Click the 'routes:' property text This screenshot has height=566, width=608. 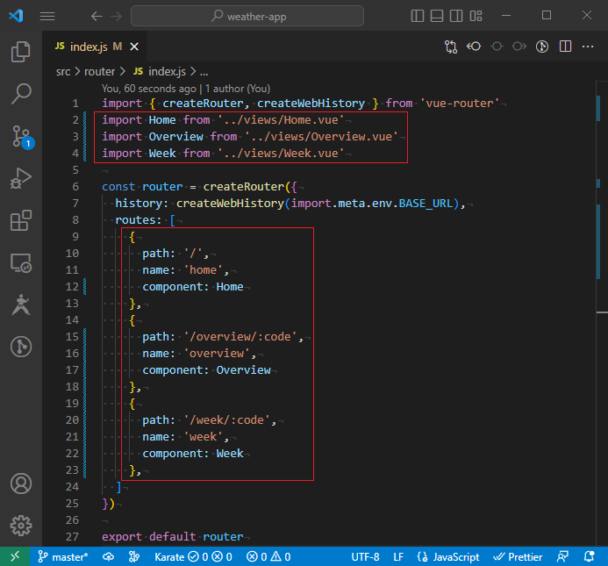(138, 220)
